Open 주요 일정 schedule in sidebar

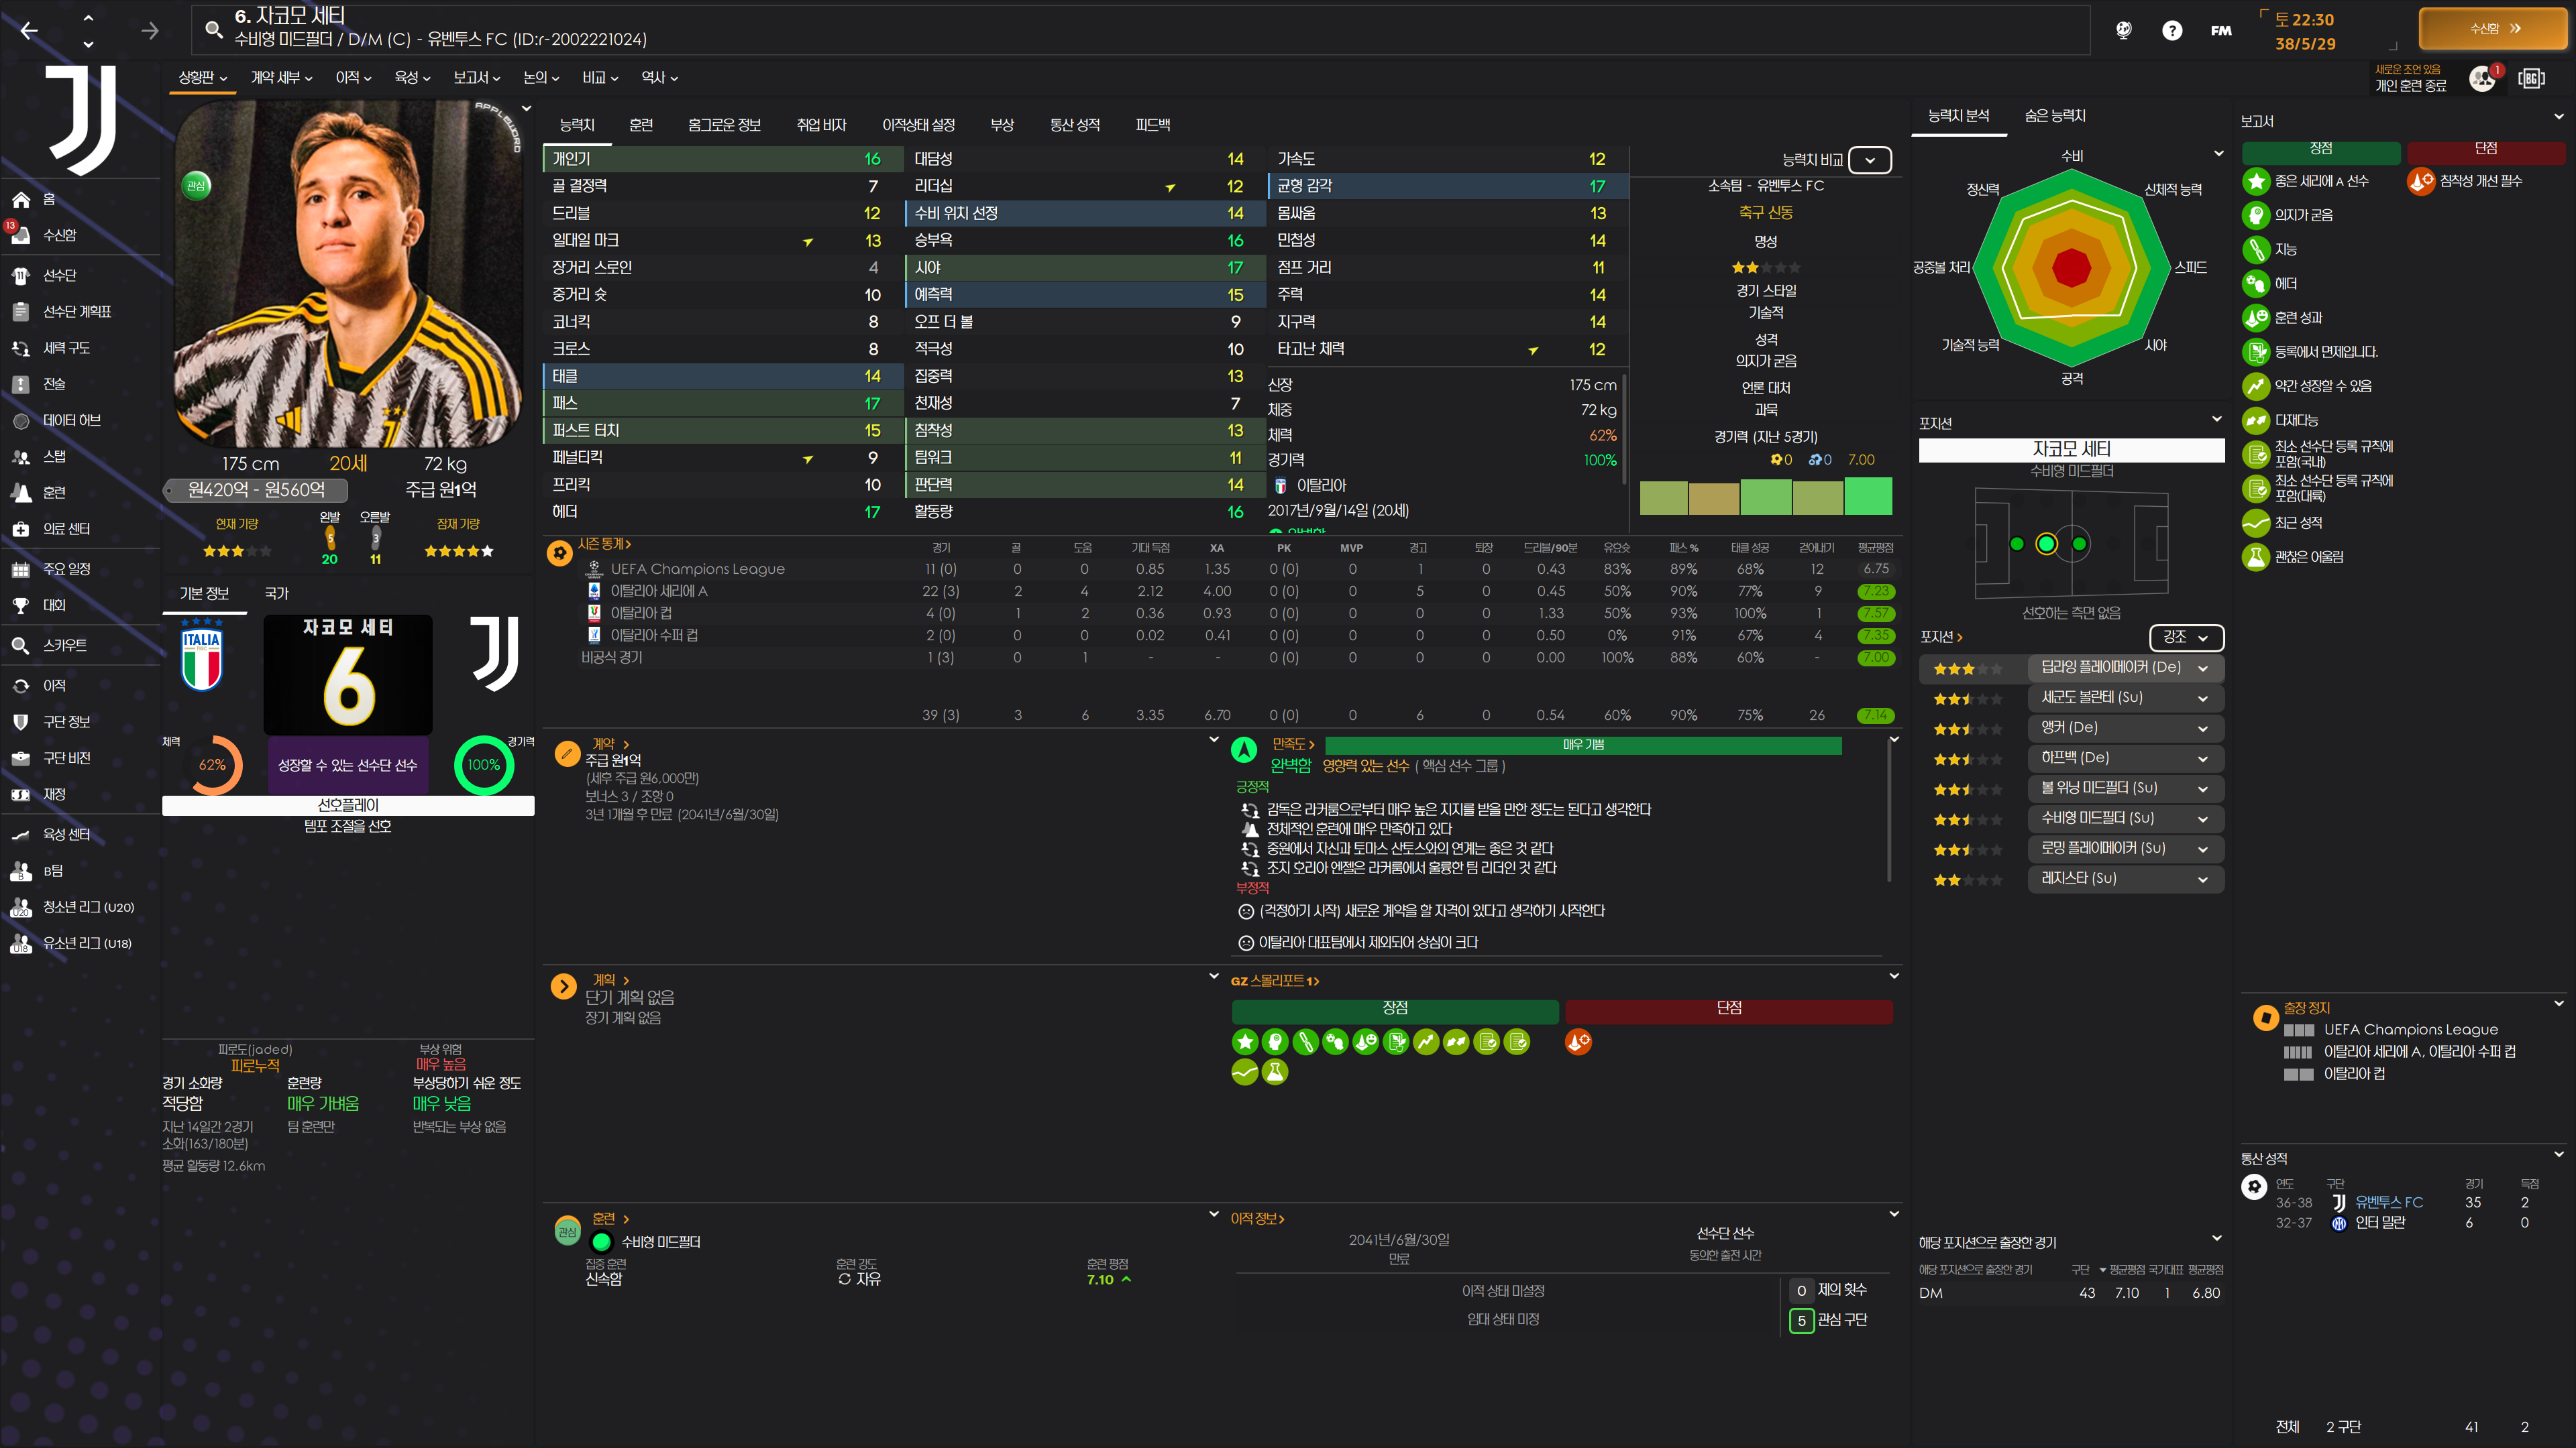pos(66,570)
